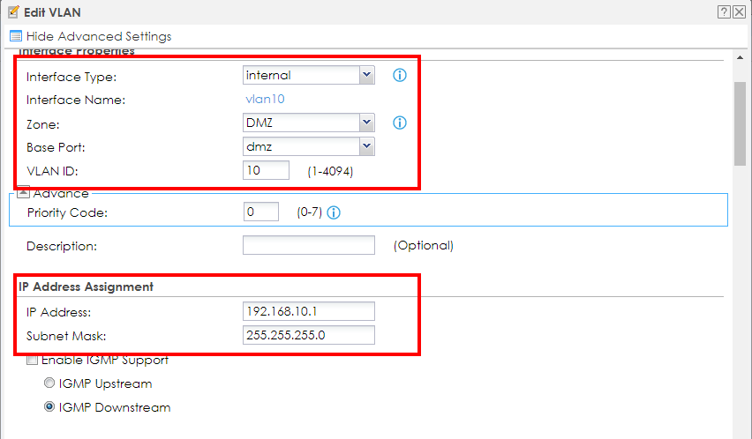Select the IGMP Upstream radio button

click(50, 383)
